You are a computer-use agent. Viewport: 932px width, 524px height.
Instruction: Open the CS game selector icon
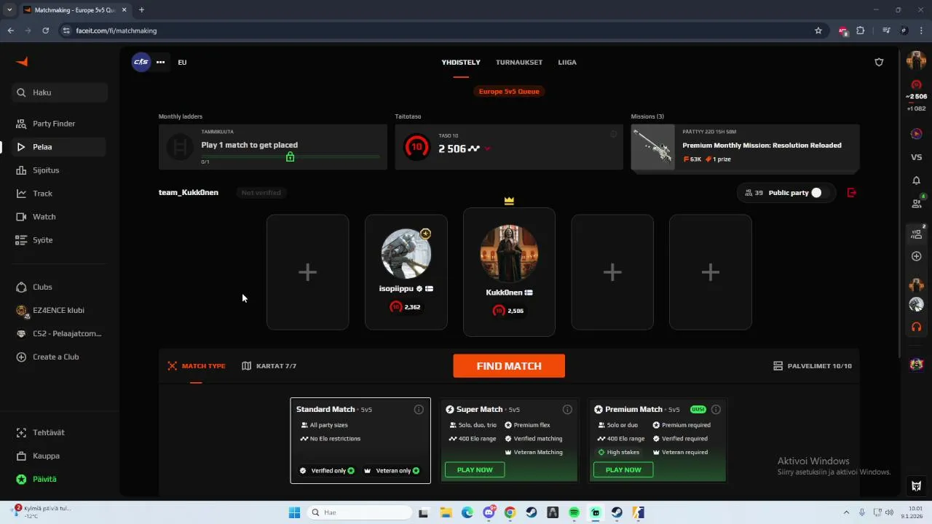(141, 62)
